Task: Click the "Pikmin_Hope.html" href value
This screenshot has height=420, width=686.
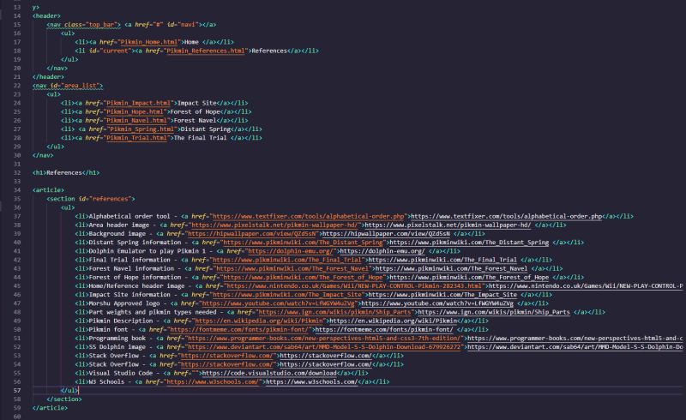Action: click(136, 112)
